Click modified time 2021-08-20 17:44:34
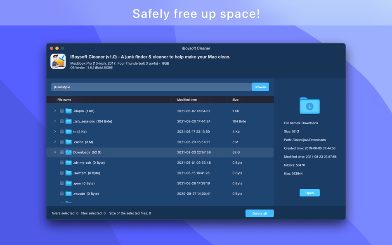 (194, 121)
